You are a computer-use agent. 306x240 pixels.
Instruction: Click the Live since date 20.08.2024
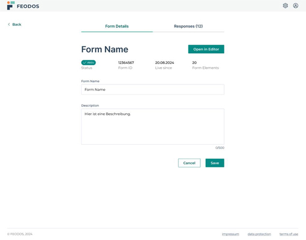click(x=164, y=63)
